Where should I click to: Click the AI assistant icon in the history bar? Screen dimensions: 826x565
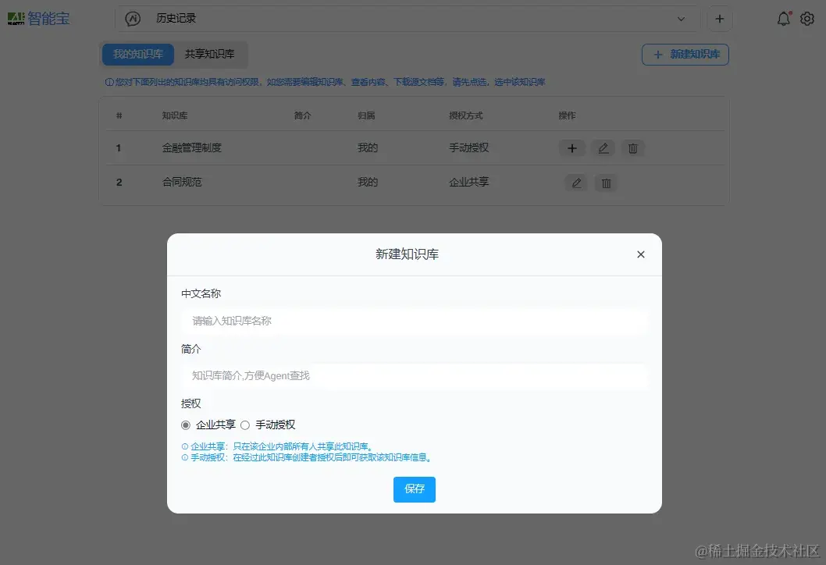pyautogui.click(x=134, y=18)
